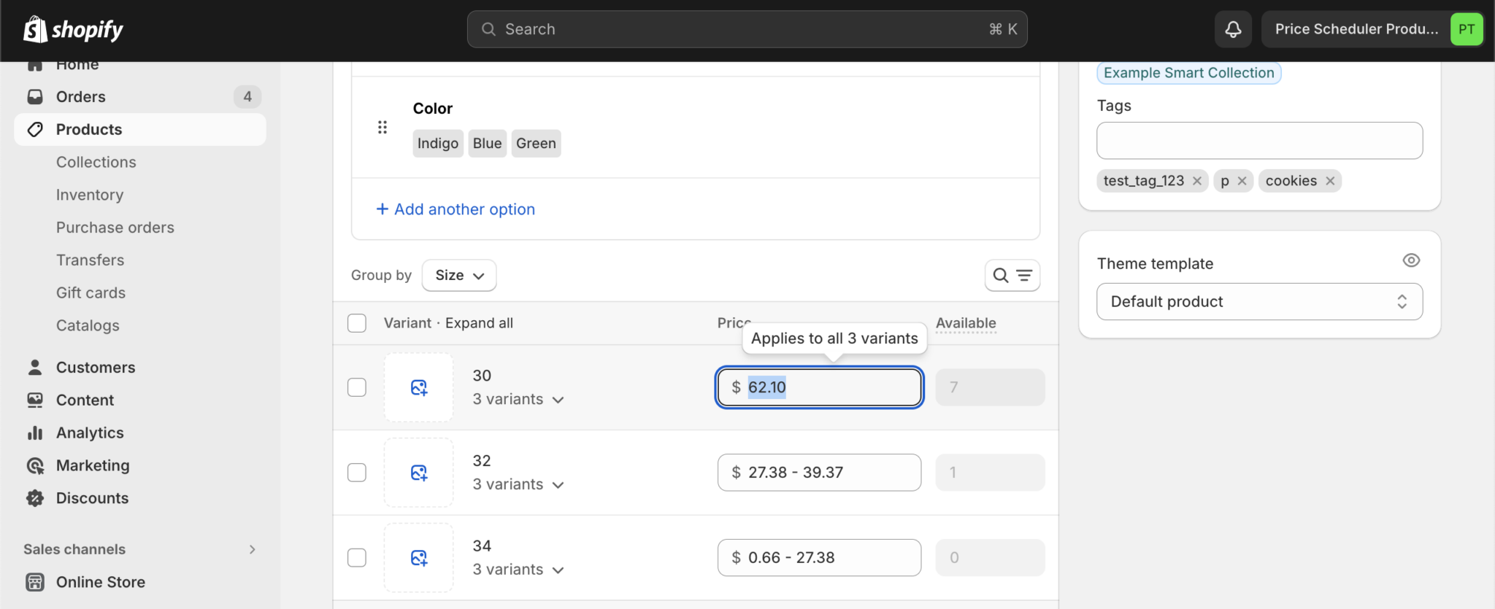Click the notifications bell icon
Screen dimensions: 1495x609
(x=1233, y=29)
